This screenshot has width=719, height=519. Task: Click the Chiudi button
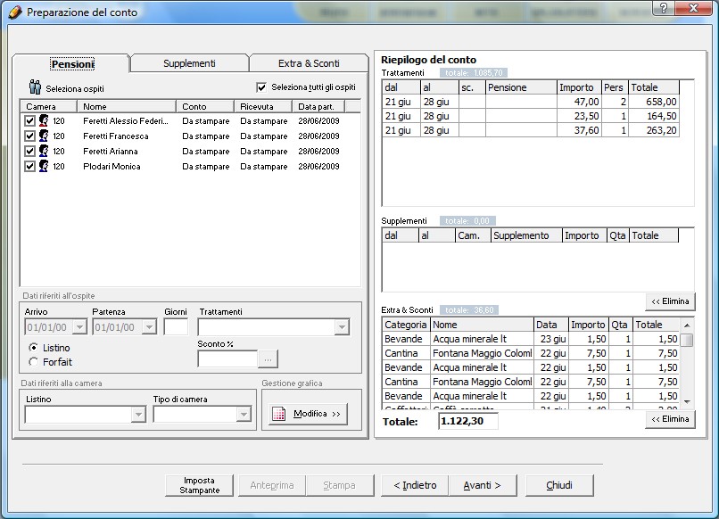(x=559, y=485)
